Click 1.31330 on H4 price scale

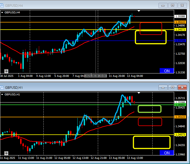180,72
